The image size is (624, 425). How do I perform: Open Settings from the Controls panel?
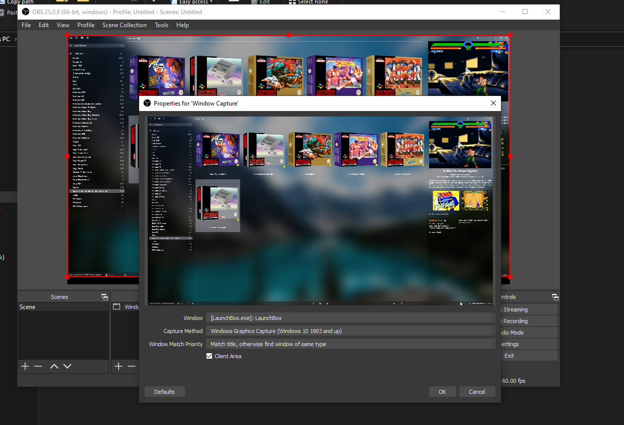click(529, 344)
